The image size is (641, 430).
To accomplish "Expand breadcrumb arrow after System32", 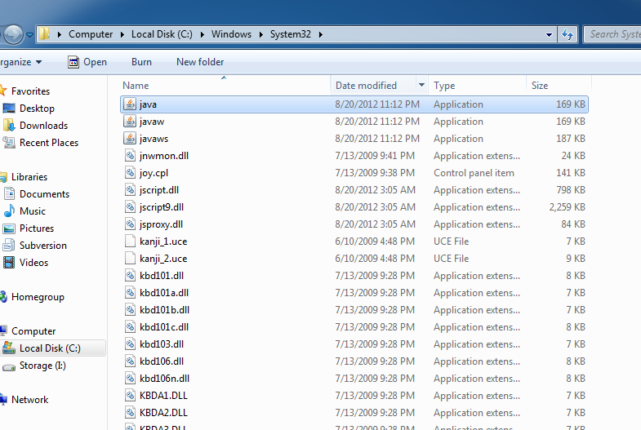I will (320, 35).
